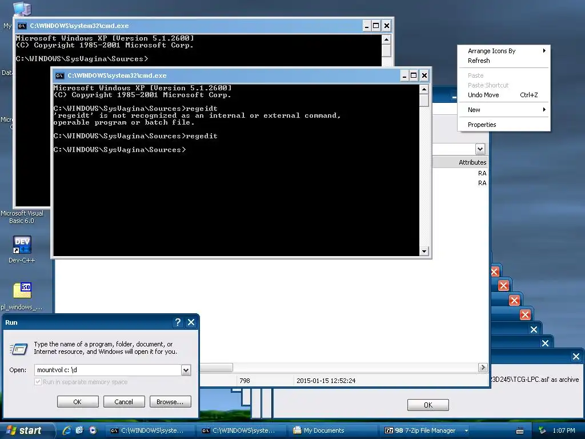
Task: Select Microsoft Visual Basic 6.0 desktop label
Action: point(22,217)
